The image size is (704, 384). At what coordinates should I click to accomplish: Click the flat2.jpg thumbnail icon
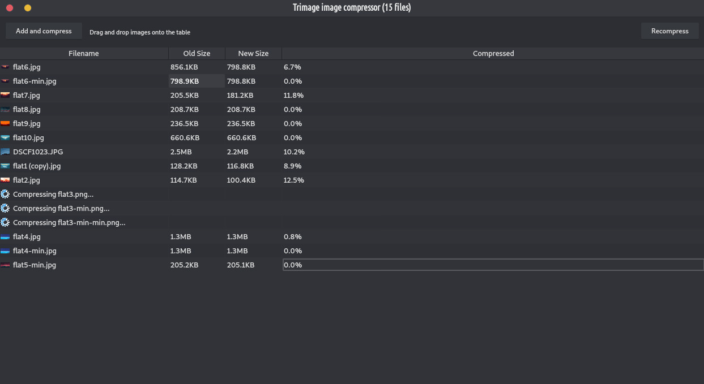5,180
